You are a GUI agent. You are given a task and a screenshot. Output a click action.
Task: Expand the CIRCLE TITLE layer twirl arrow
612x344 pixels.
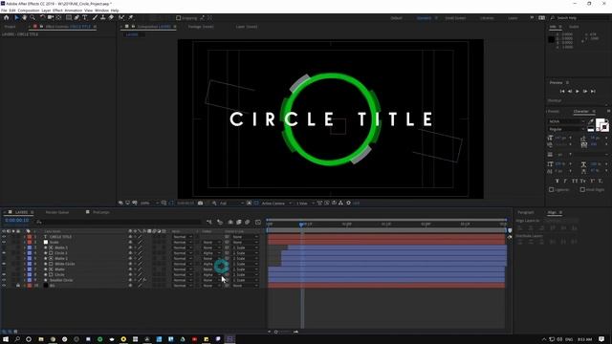coord(25,237)
